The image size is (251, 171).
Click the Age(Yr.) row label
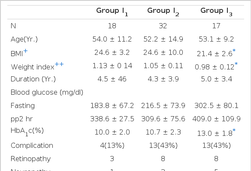pyautogui.click(x=24, y=39)
